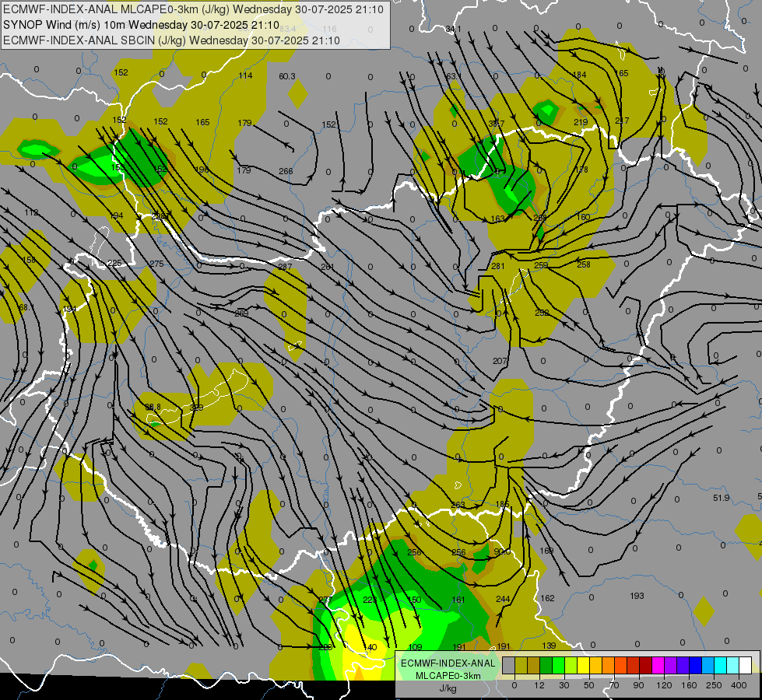The image size is (762, 700).
Task: Click the map value '275'
Action: (156, 264)
